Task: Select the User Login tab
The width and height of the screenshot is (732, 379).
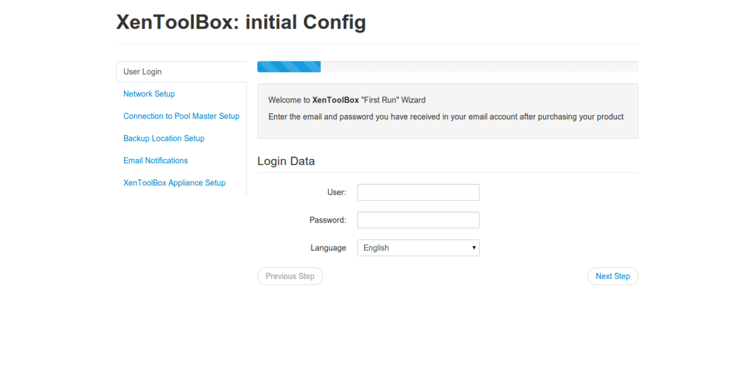Action: [x=181, y=71]
